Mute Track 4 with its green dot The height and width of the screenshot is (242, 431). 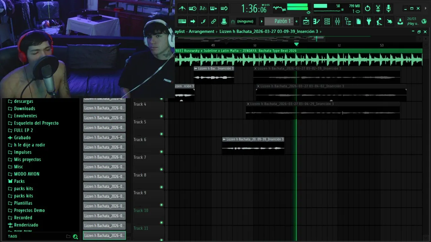point(161,116)
